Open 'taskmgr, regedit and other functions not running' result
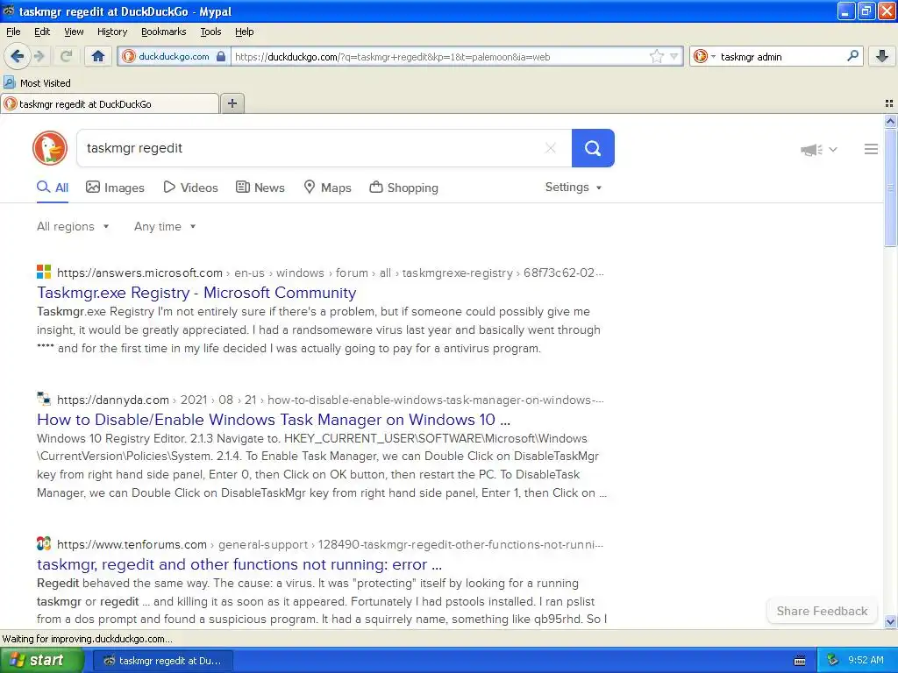The width and height of the screenshot is (898, 673). click(x=239, y=564)
